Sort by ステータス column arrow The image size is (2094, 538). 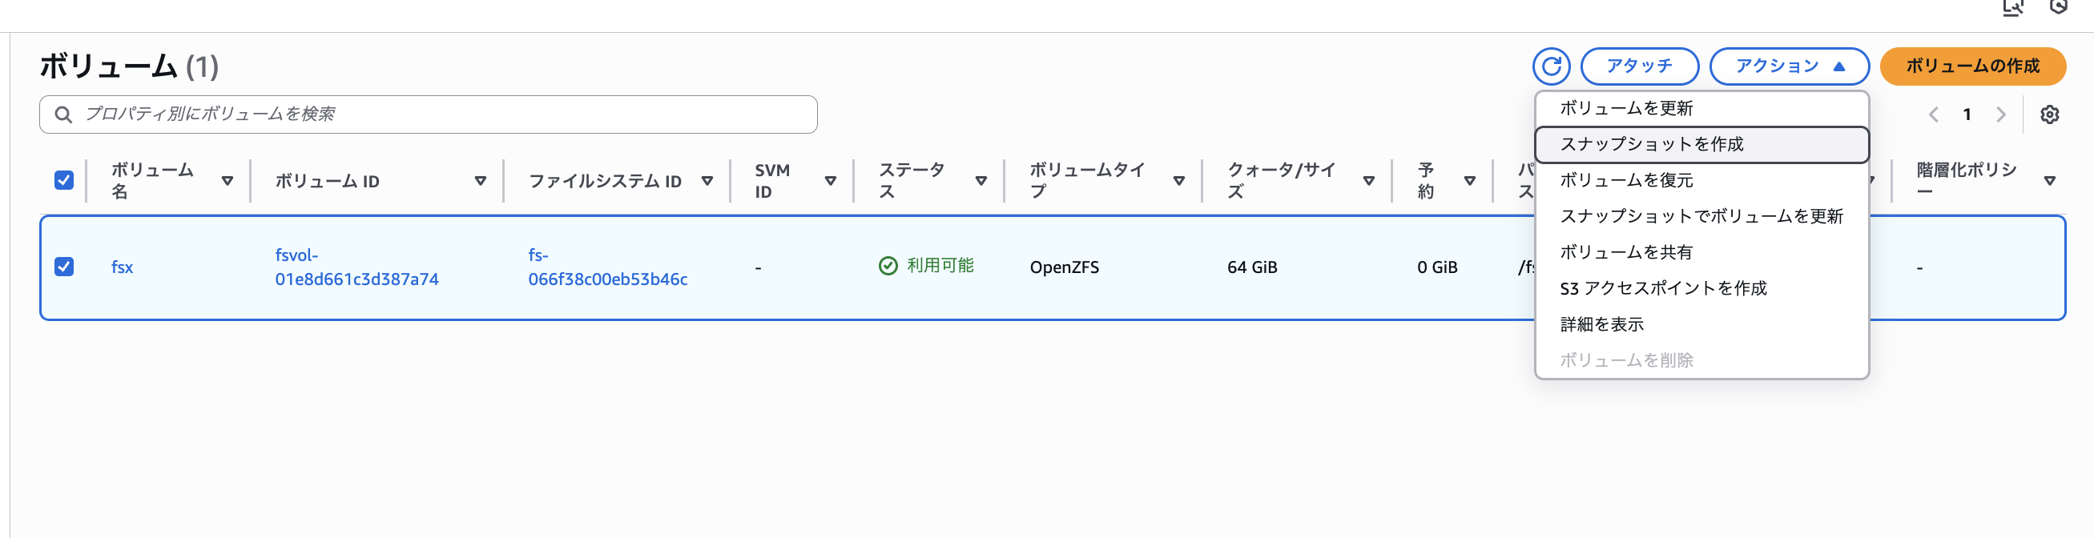click(x=981, y=180)
